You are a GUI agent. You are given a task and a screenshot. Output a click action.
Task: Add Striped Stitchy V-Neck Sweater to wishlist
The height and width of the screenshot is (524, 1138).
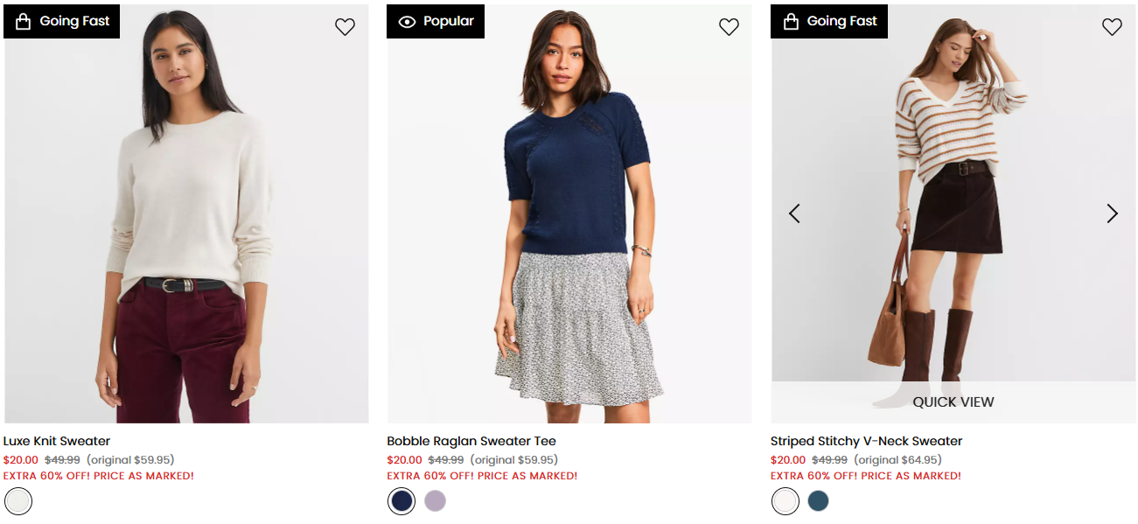(x=1112, y=27)
